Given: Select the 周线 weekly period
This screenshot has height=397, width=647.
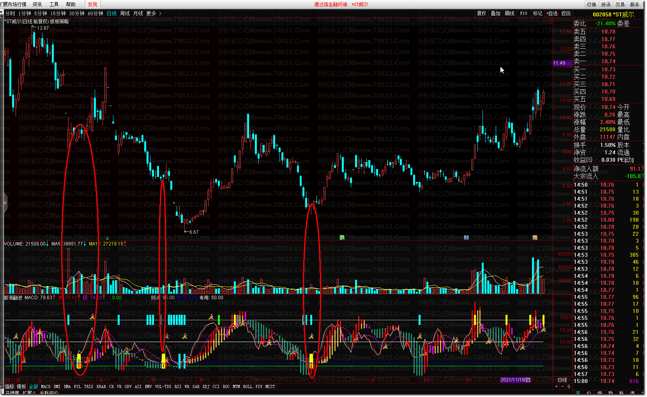Looking at the screenshot, I should tap(125, 13).
